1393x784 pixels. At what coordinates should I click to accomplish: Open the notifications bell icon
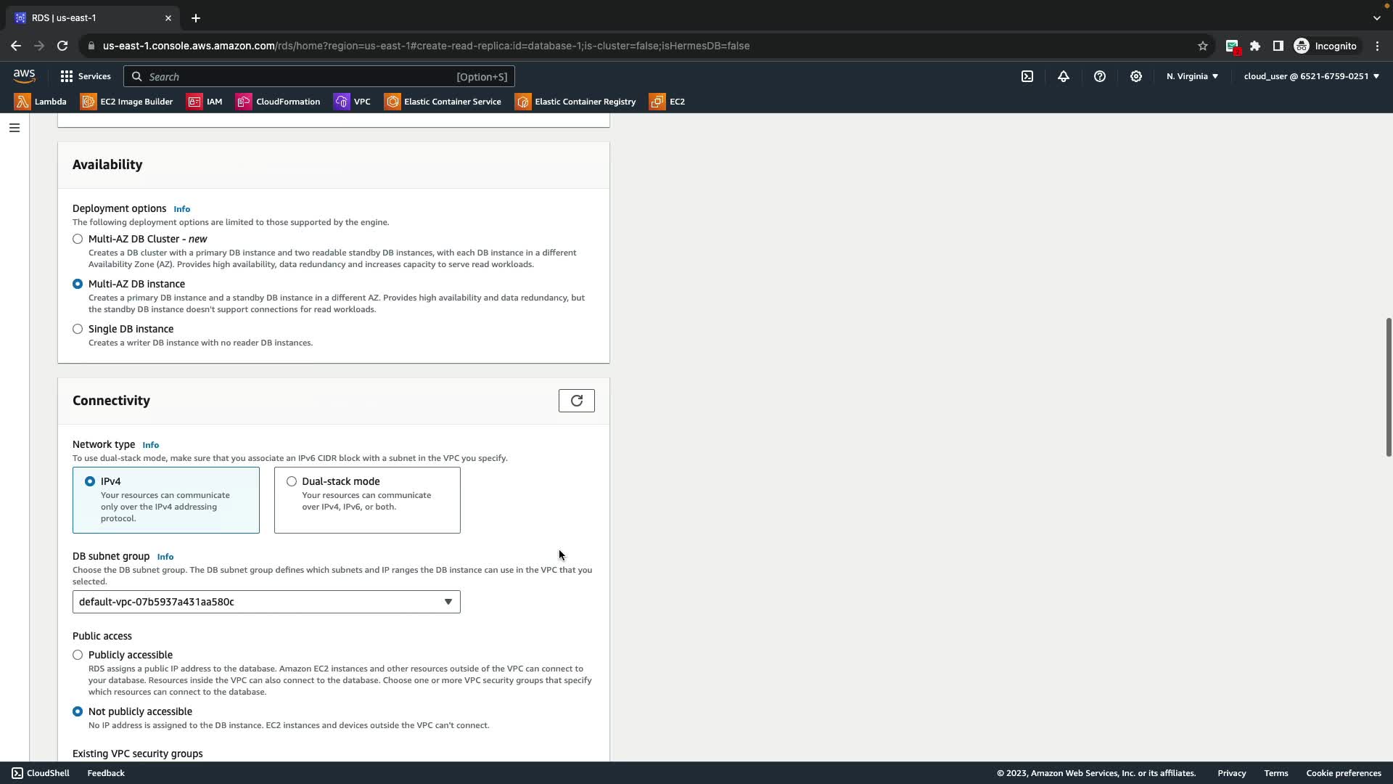1064,76
